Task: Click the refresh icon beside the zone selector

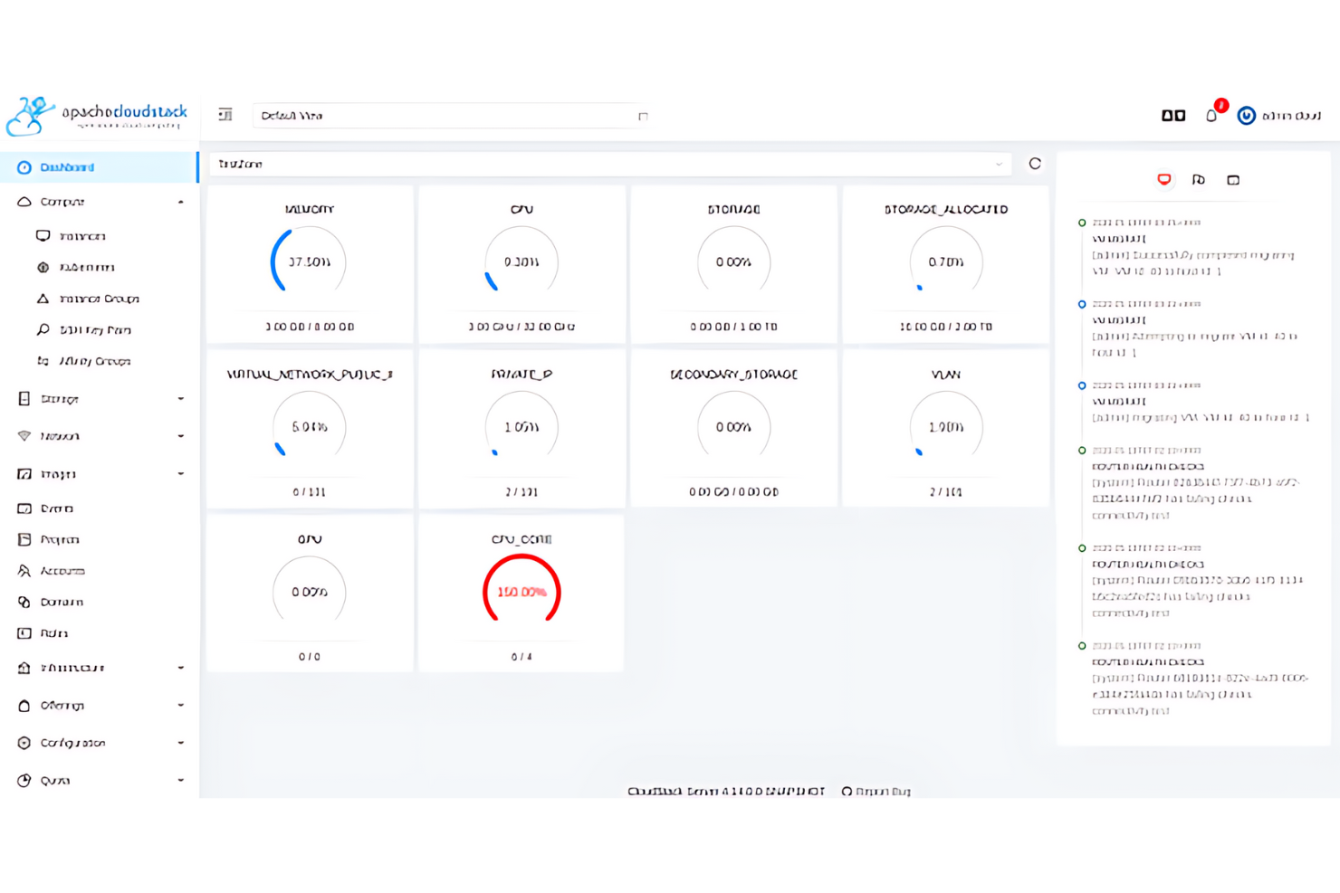Action: click(1035, 164)
